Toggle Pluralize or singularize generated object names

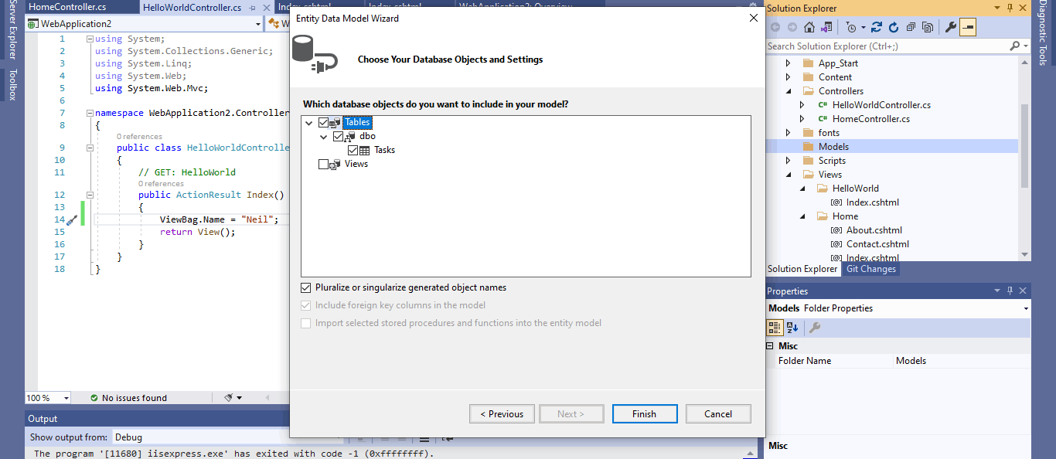point(306,287)
